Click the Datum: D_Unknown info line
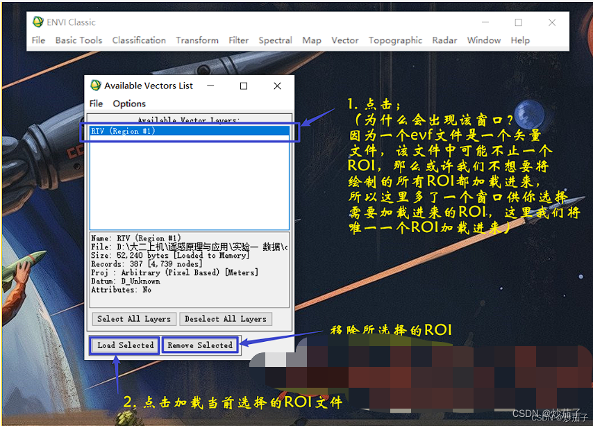593x426 pixels. pyautogui.click(x=126, y=281)
